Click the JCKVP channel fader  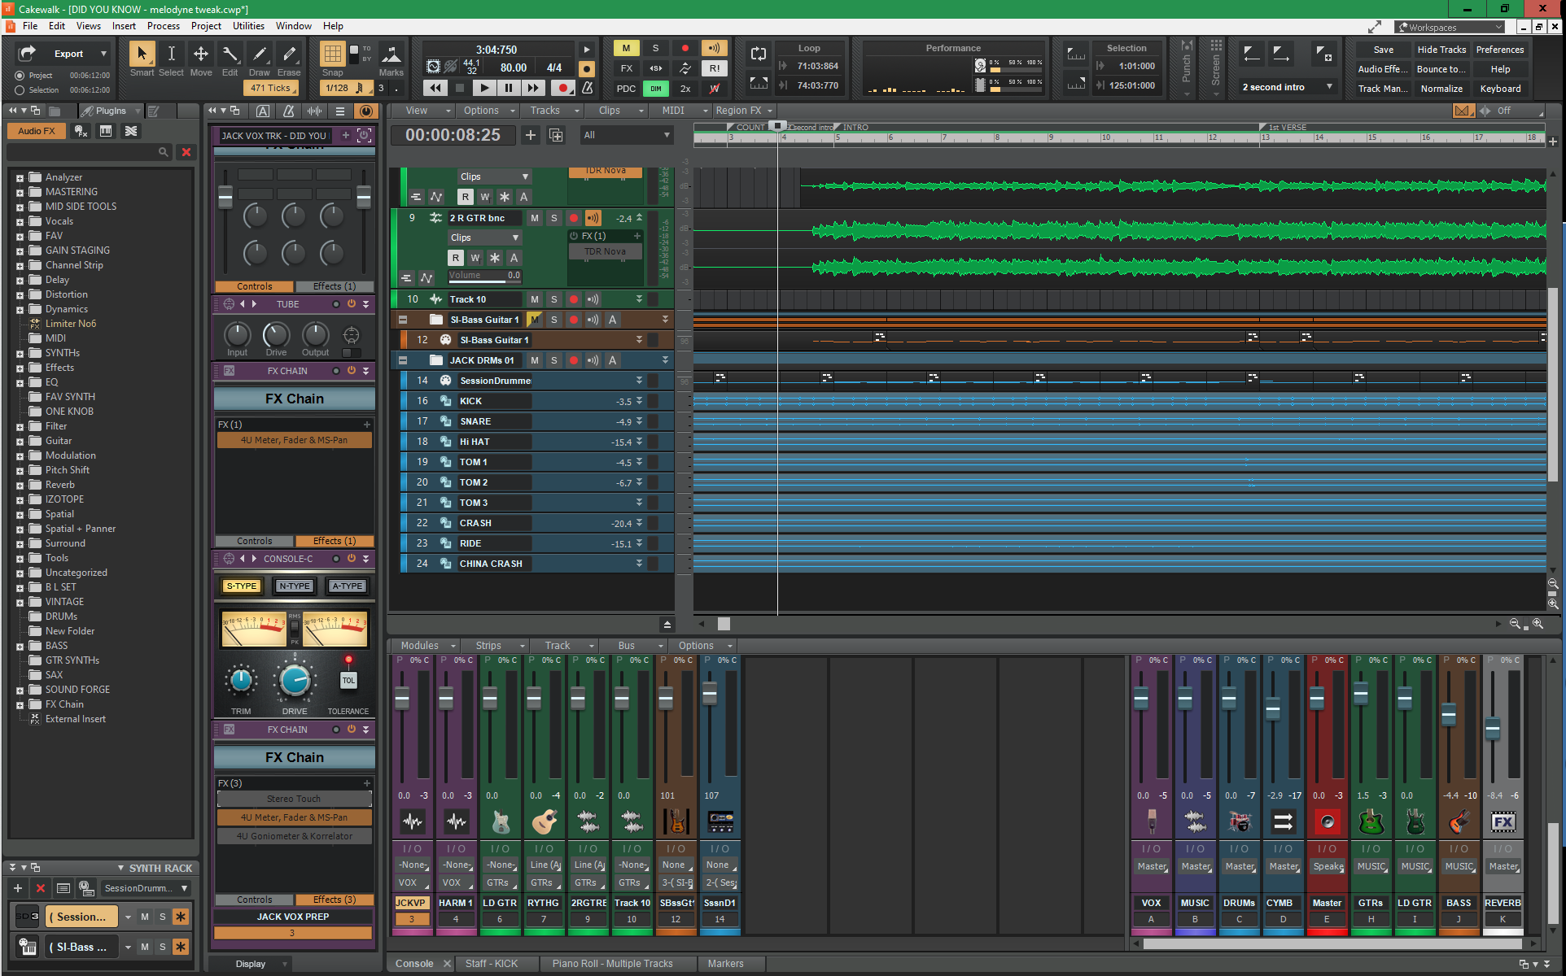pyautogui.click(x=402, y=698)
